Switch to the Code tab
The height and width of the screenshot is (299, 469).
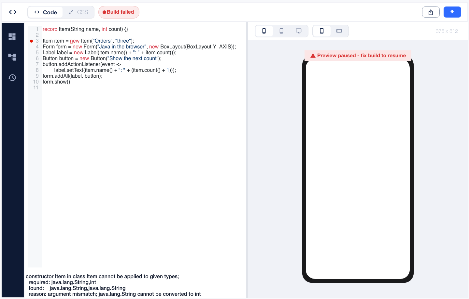coord(46,12)
